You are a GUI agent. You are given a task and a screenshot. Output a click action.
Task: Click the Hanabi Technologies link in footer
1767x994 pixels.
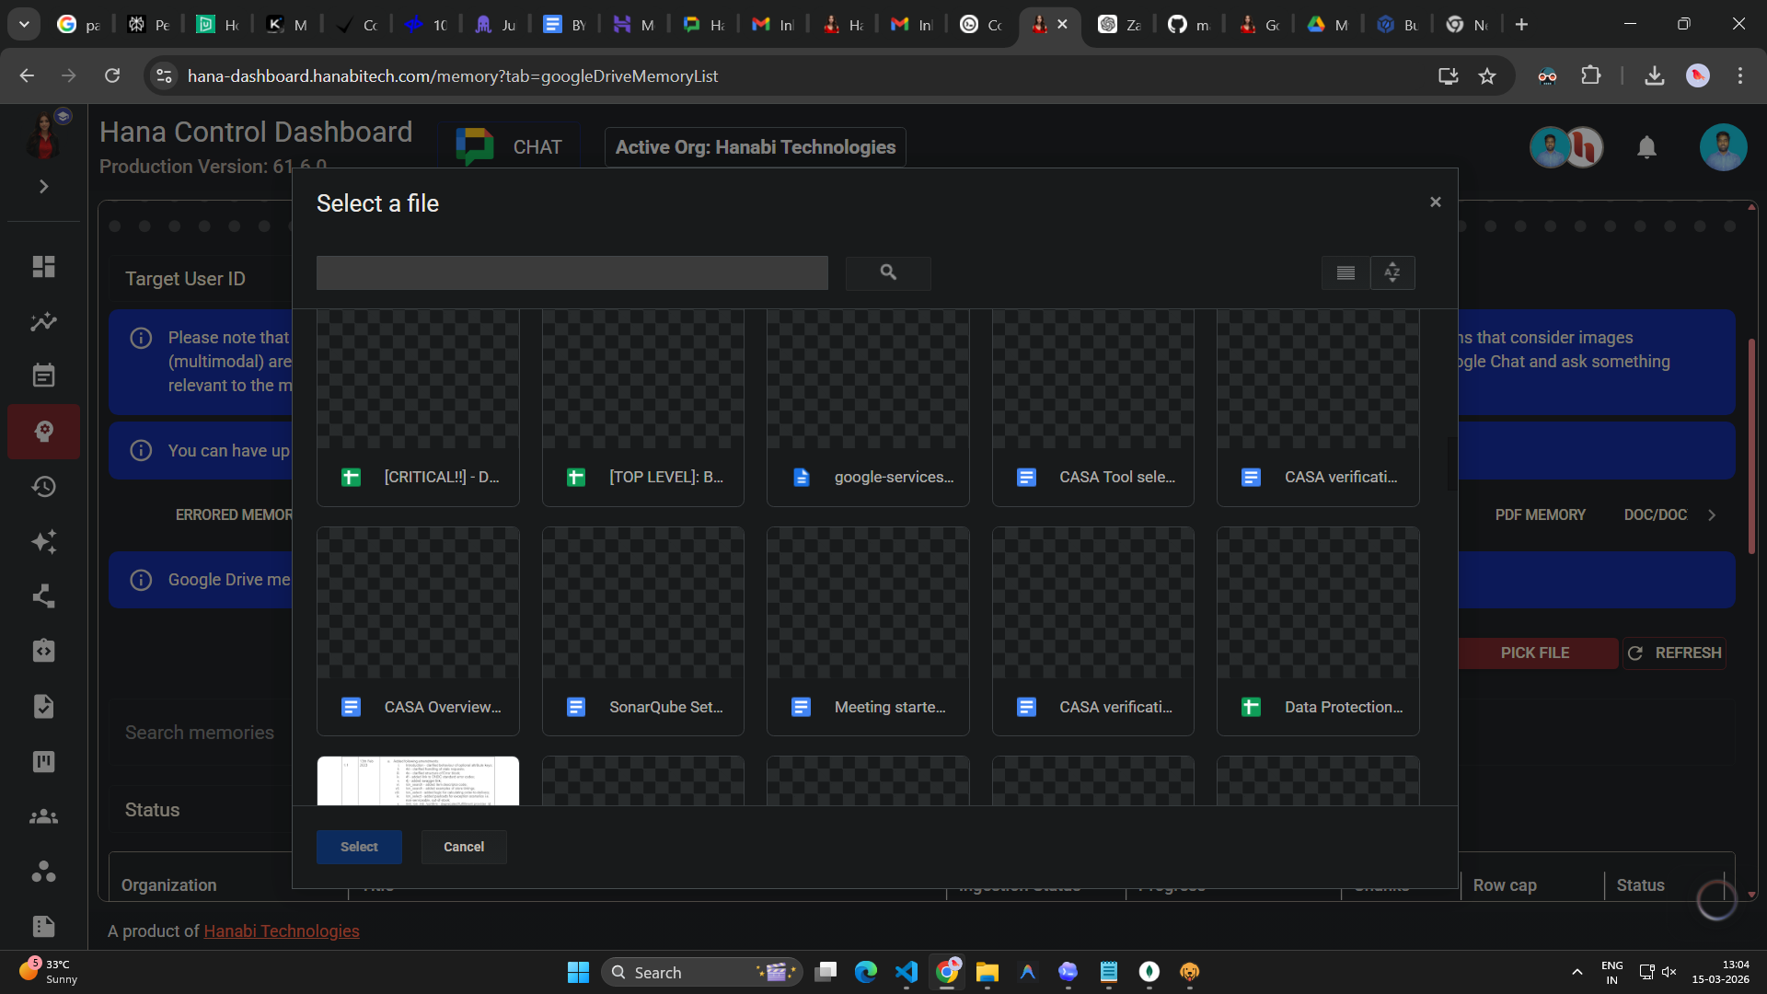(x=281, y=930)
